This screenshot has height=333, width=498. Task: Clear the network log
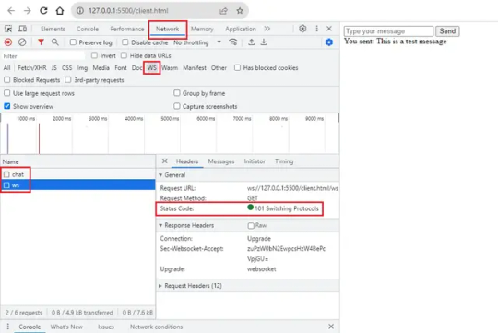point(22,42)
